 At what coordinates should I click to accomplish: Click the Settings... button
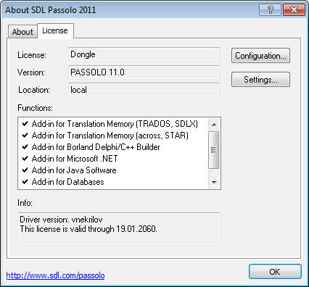[260, 79]
